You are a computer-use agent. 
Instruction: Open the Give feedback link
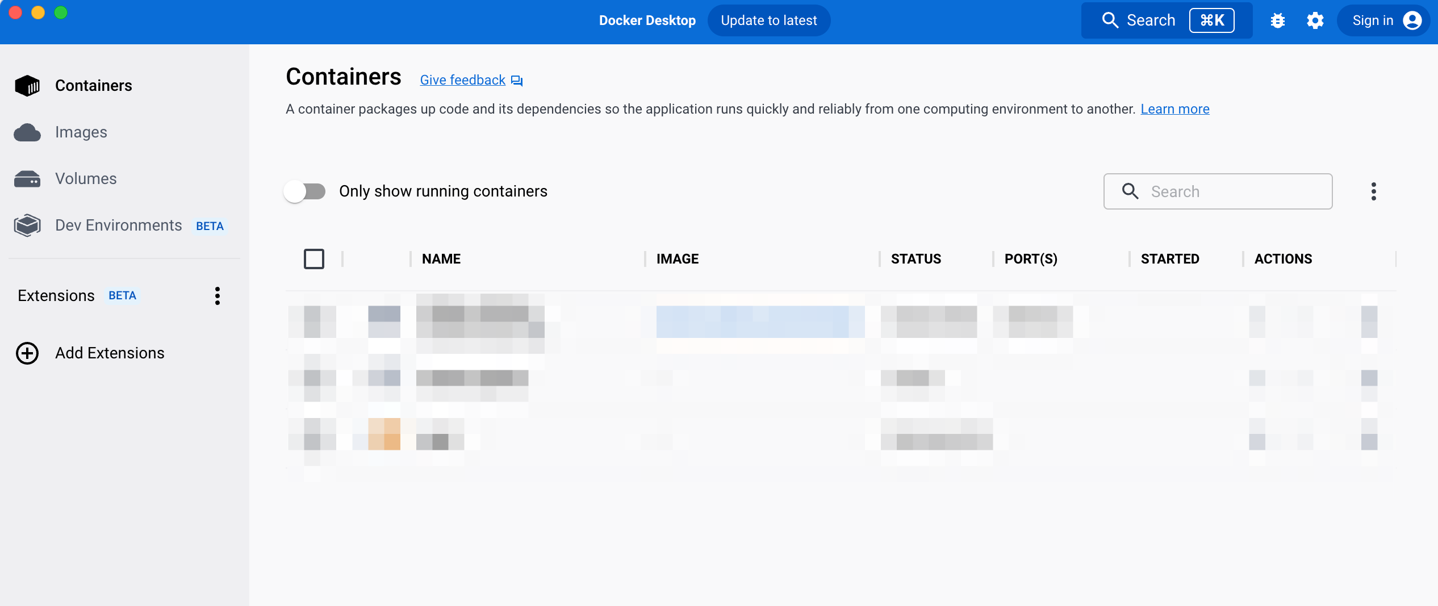pyautogui.click(x=462, y=80)
